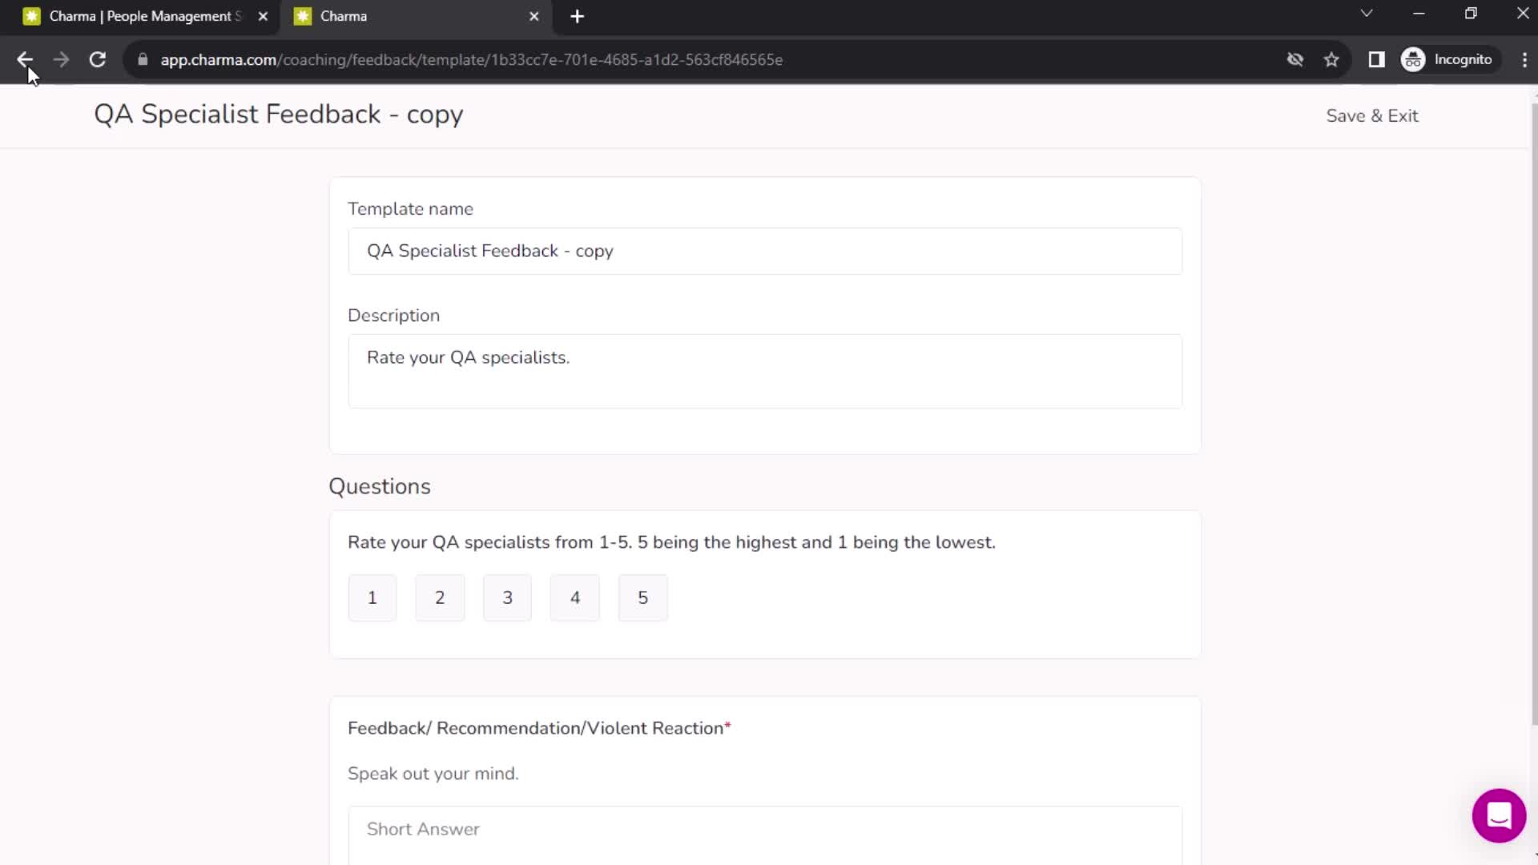
Task: Click the Short Answer input box
Action: point(765,835)
